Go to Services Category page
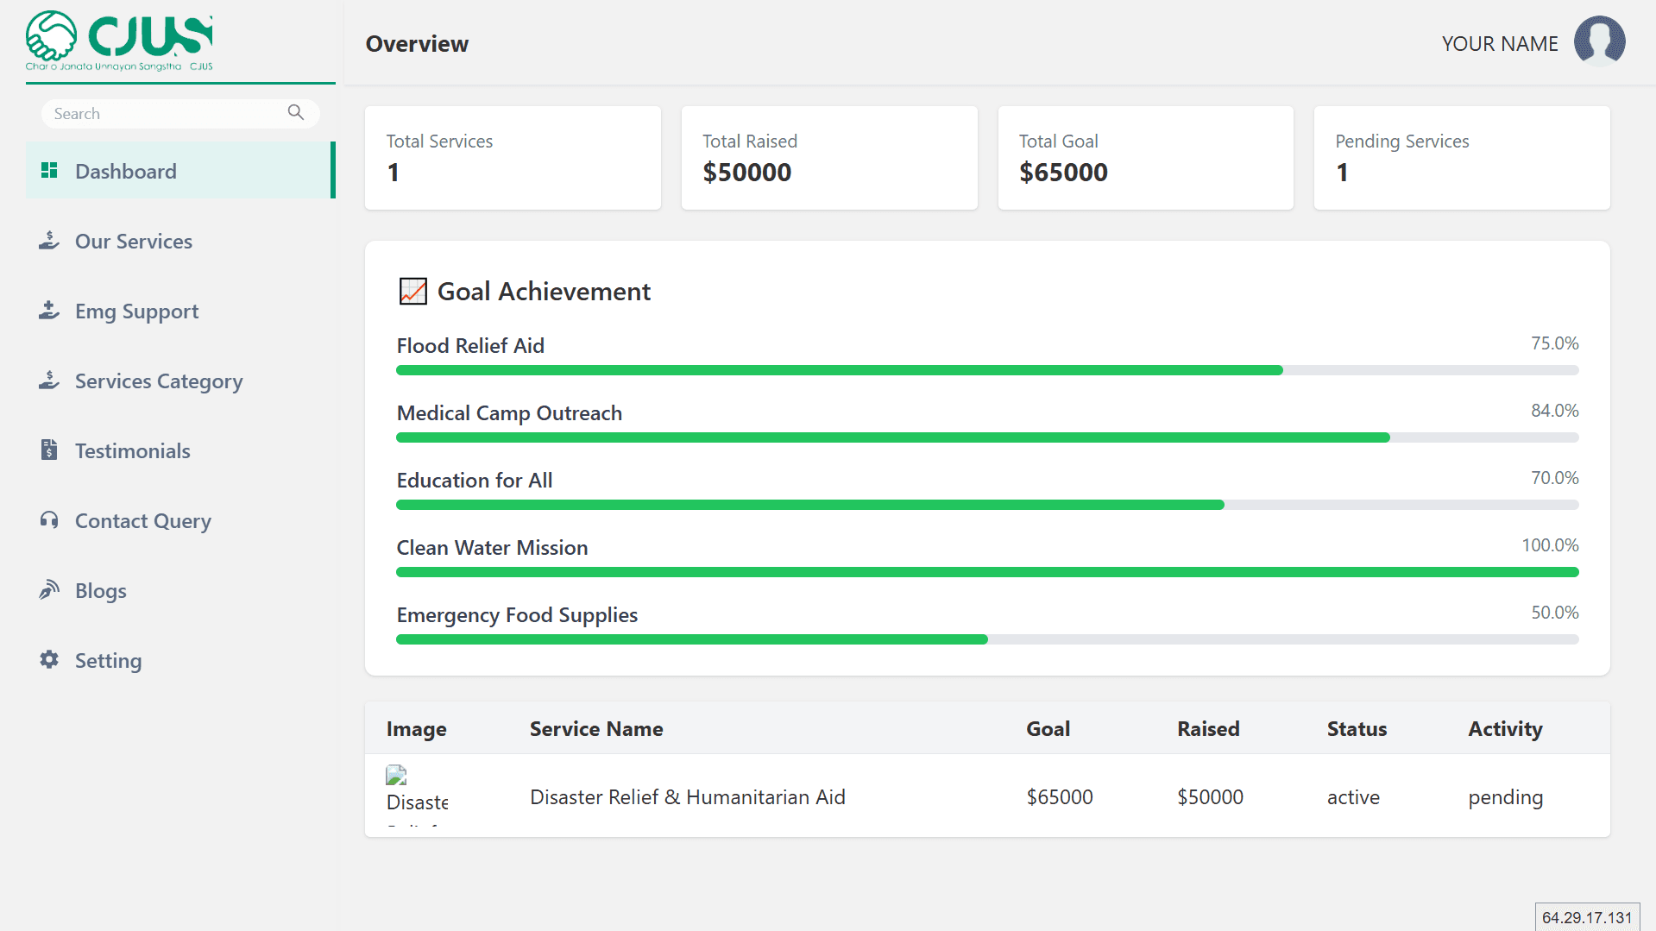The image size is (1656, 931). (158, 381)
